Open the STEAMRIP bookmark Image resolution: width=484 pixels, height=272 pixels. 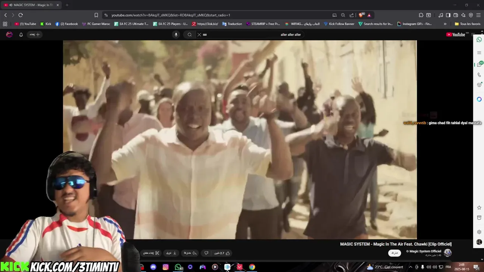point(263,24)
